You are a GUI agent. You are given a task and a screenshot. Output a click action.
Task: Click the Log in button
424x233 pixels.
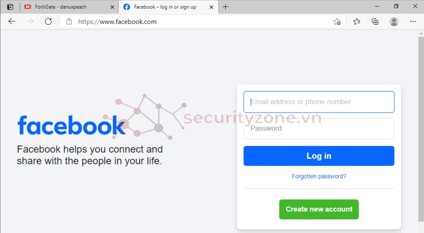point(319,156)
